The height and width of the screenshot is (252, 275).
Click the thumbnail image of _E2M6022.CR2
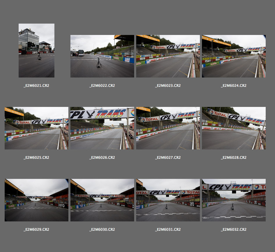[102, 56]
